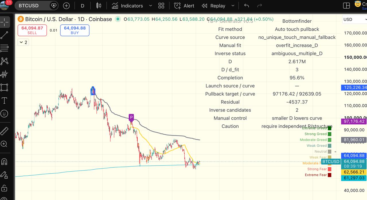Toggle lock all drawings
This screenshot has height=200, width=367.
point(4,188)
